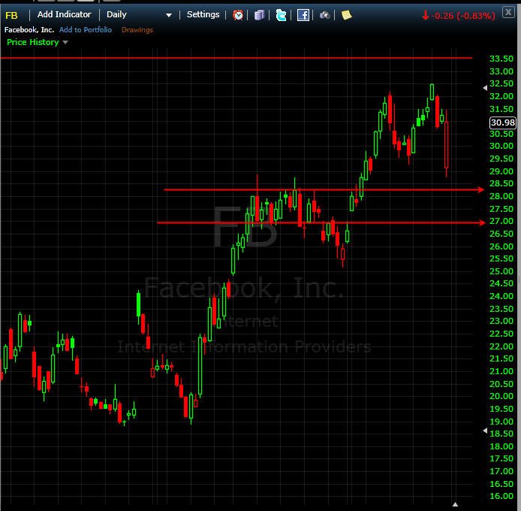Click the FB ticker symbol
This screenshot has width=521, height=511.
[11, 15]
